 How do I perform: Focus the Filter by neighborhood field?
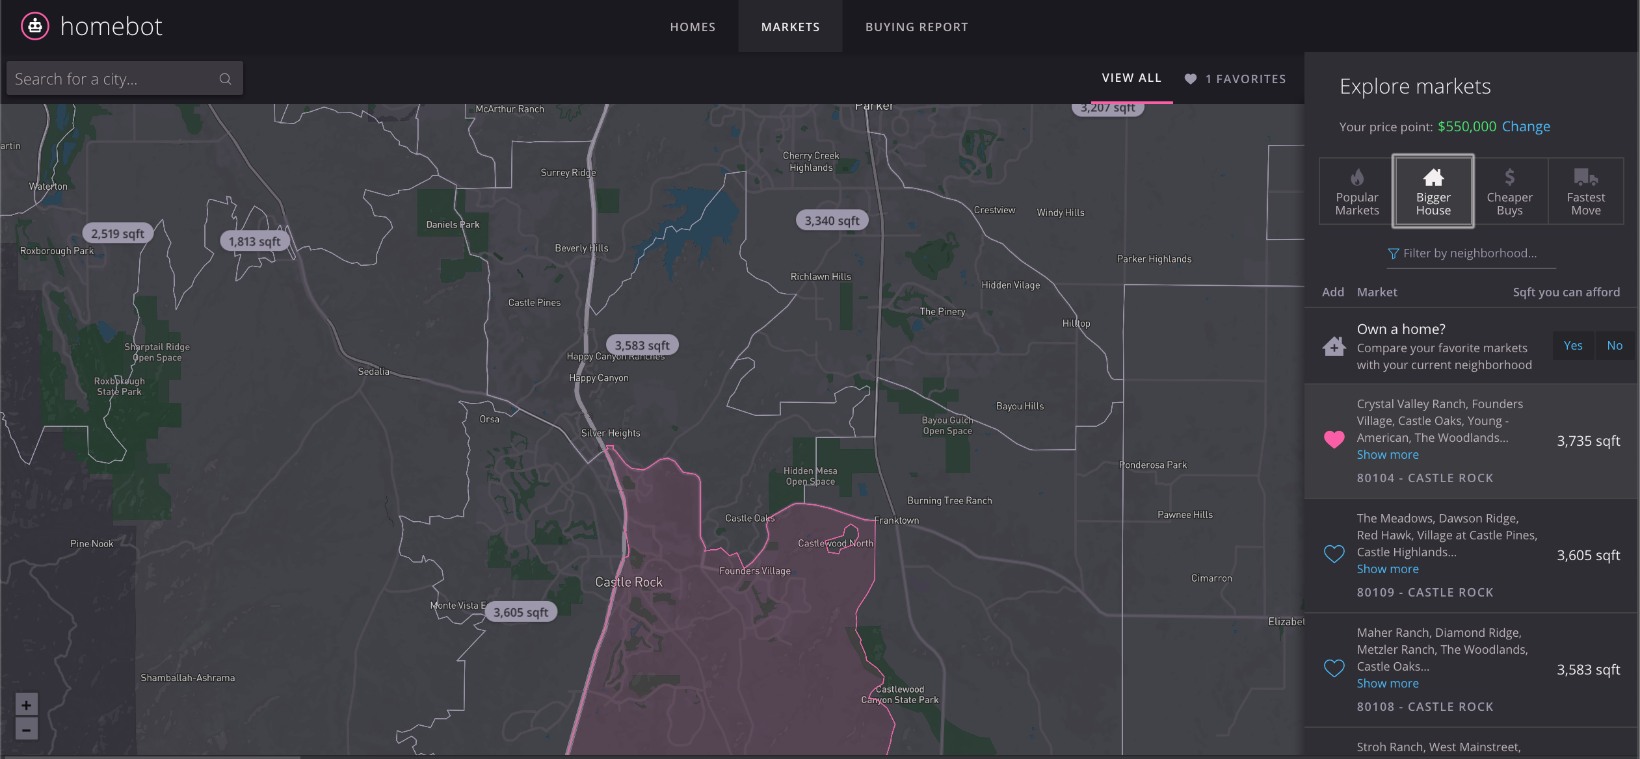1471,254
